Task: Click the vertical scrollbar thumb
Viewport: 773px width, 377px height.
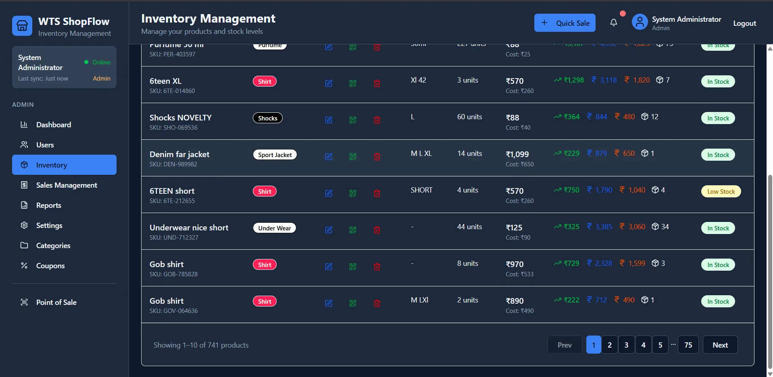Action: coord(770,272)
